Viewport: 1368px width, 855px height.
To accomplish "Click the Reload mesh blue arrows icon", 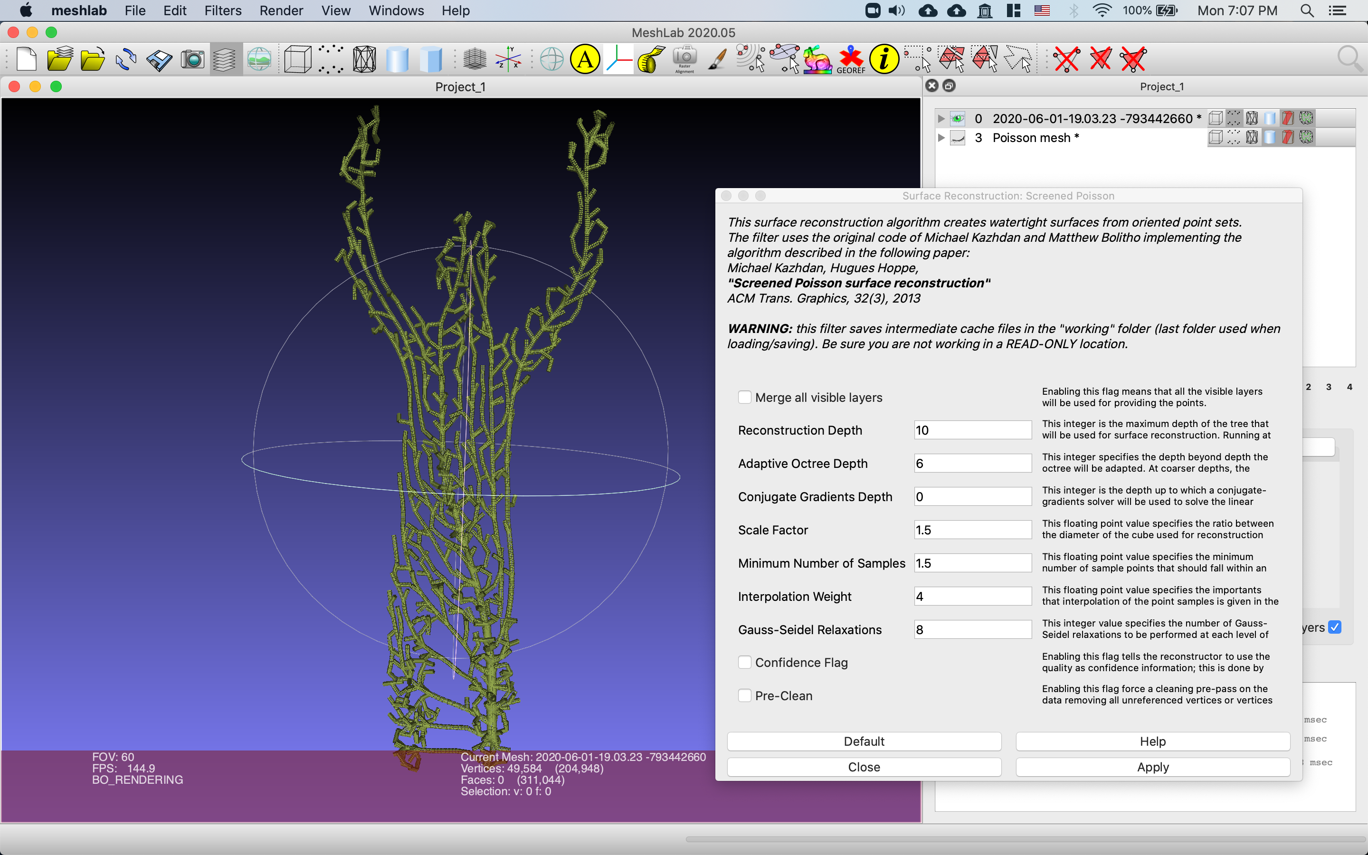I will click(125, 59).
